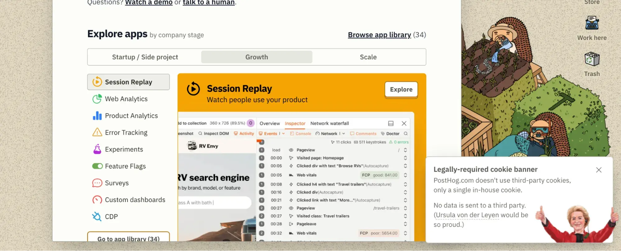Open the Work here typewriter desktop icon
Screen dimensions: 621x251
(592, 28)
